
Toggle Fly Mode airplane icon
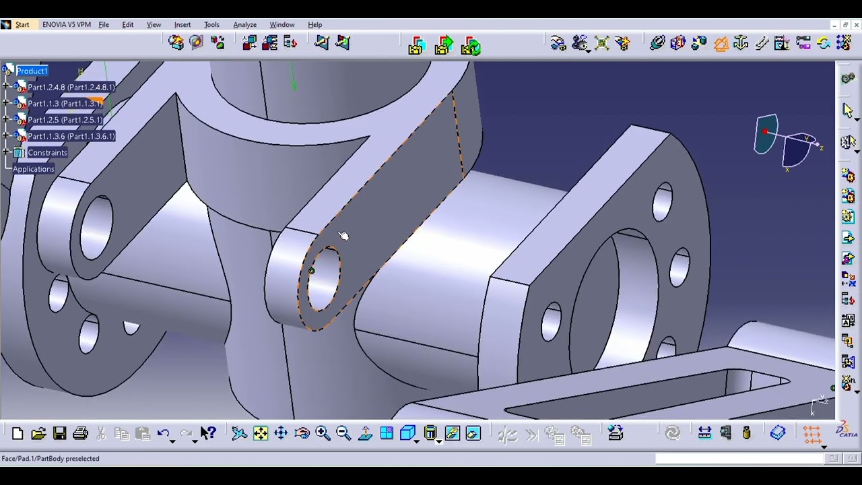[239, 434]
